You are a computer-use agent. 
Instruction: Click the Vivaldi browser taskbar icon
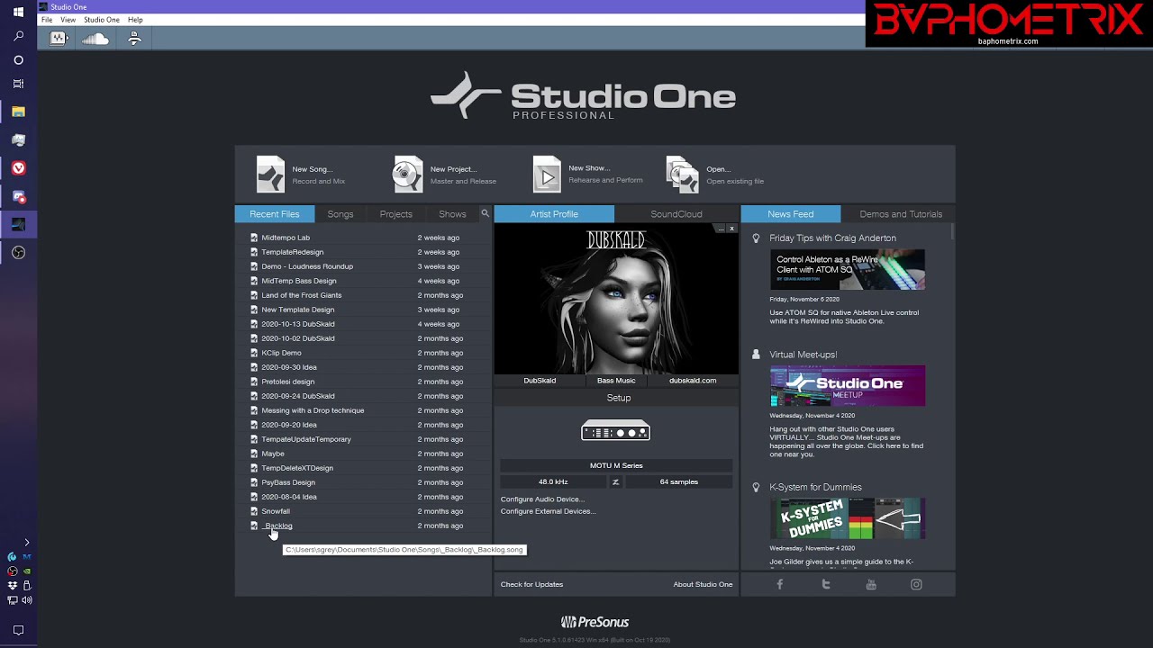pyautogui.click(x=18, y=168)
